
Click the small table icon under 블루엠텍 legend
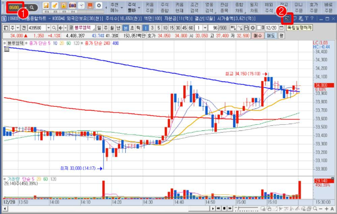pos(7,49)
